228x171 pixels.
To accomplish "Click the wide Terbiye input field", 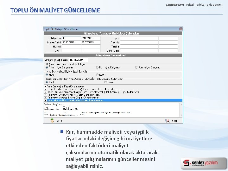I will [139, 47].
